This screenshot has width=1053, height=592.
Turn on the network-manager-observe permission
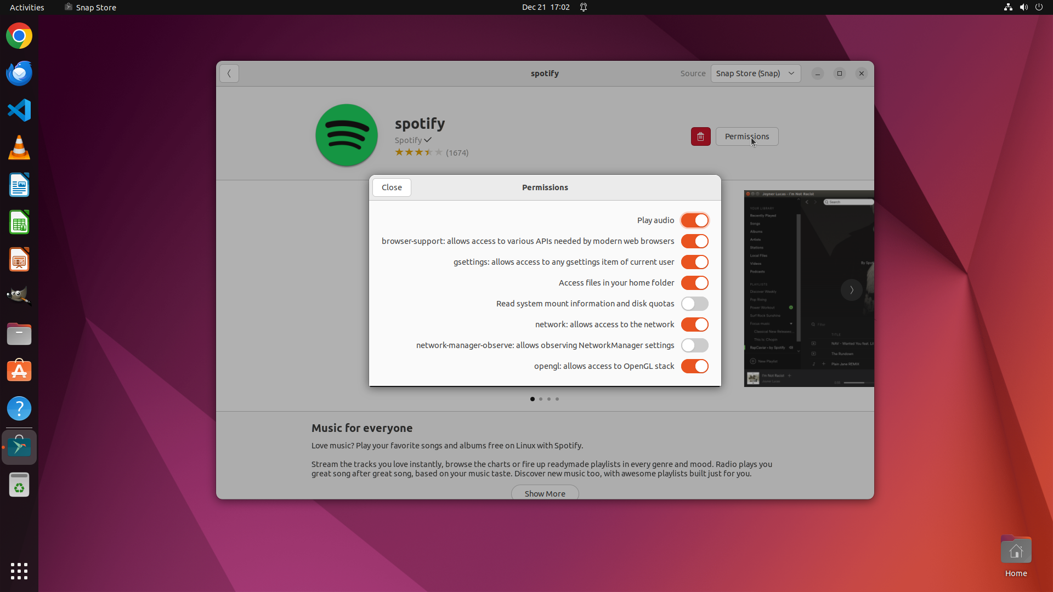tap(694, 345)
